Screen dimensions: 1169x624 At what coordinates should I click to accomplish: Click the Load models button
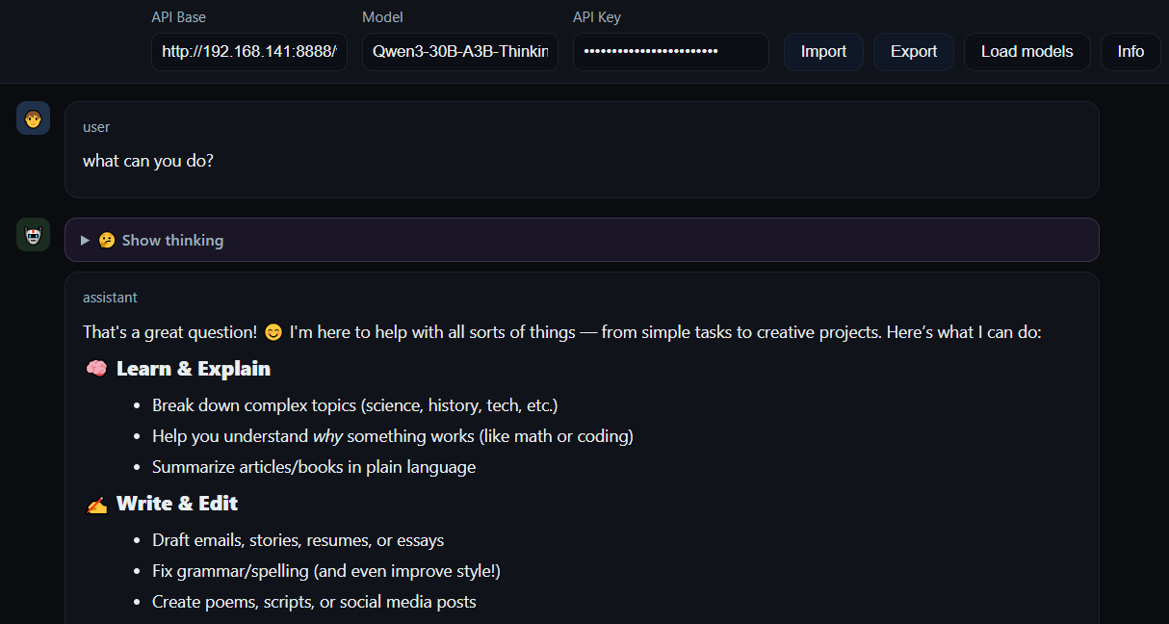tap(1026, 52)
